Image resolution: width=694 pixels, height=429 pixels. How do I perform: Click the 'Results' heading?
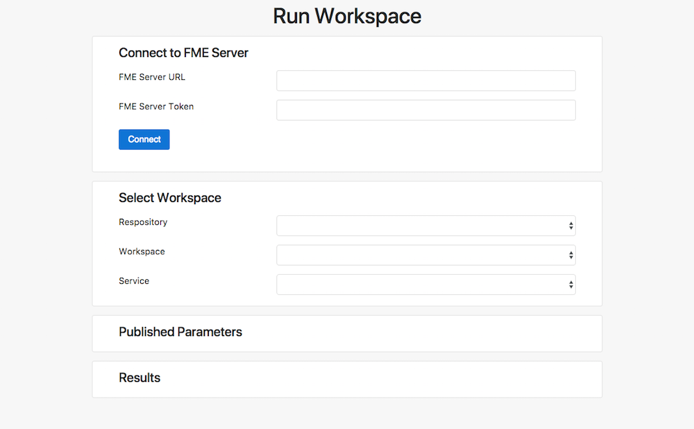tap(139, 378)
